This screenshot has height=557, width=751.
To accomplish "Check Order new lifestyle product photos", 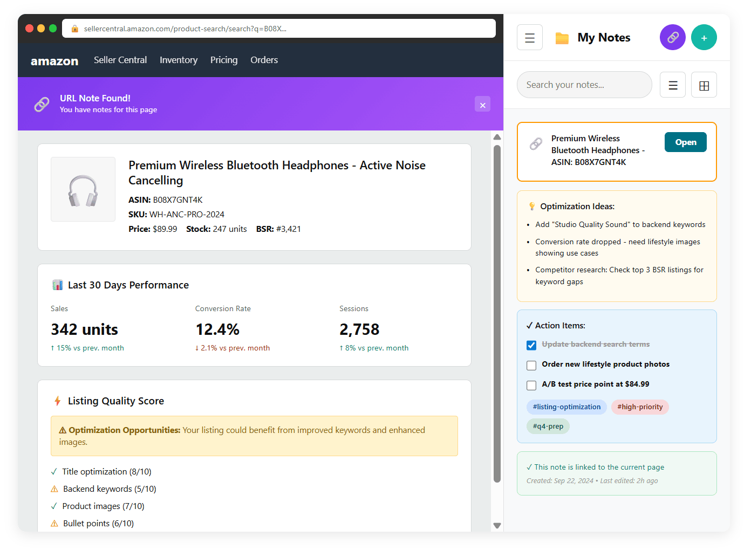I will 531,365.
